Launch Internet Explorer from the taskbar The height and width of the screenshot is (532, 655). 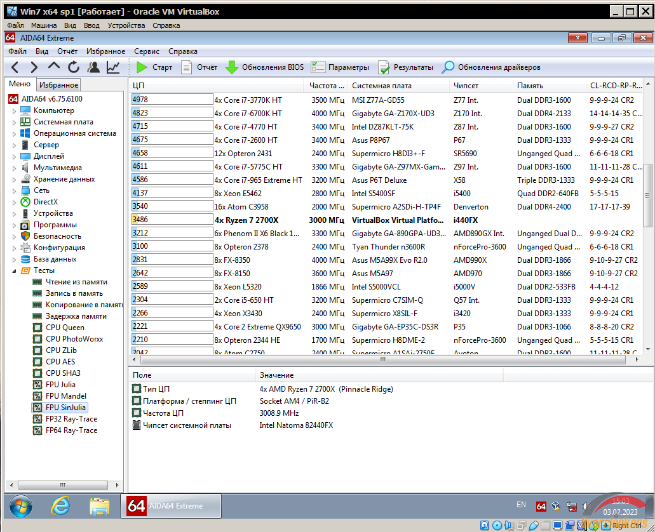(x=60, y=506)
